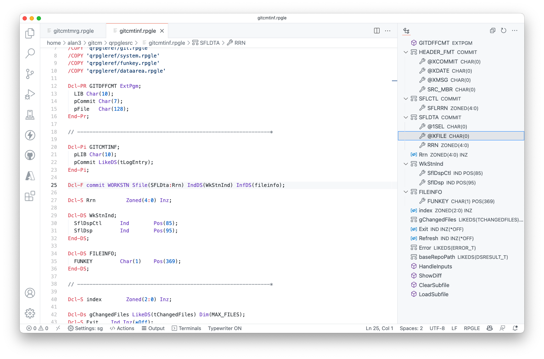
Task: Split the editor using the layout icon
Action: [x=376, y=31]
